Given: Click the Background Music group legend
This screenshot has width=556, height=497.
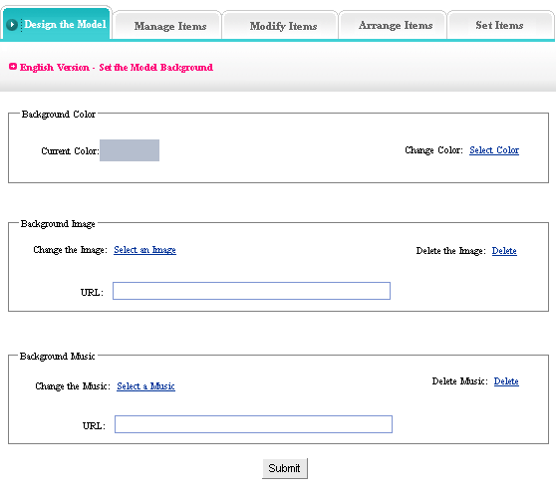Looking at the screenshot, I should click(x=57, y=356).
